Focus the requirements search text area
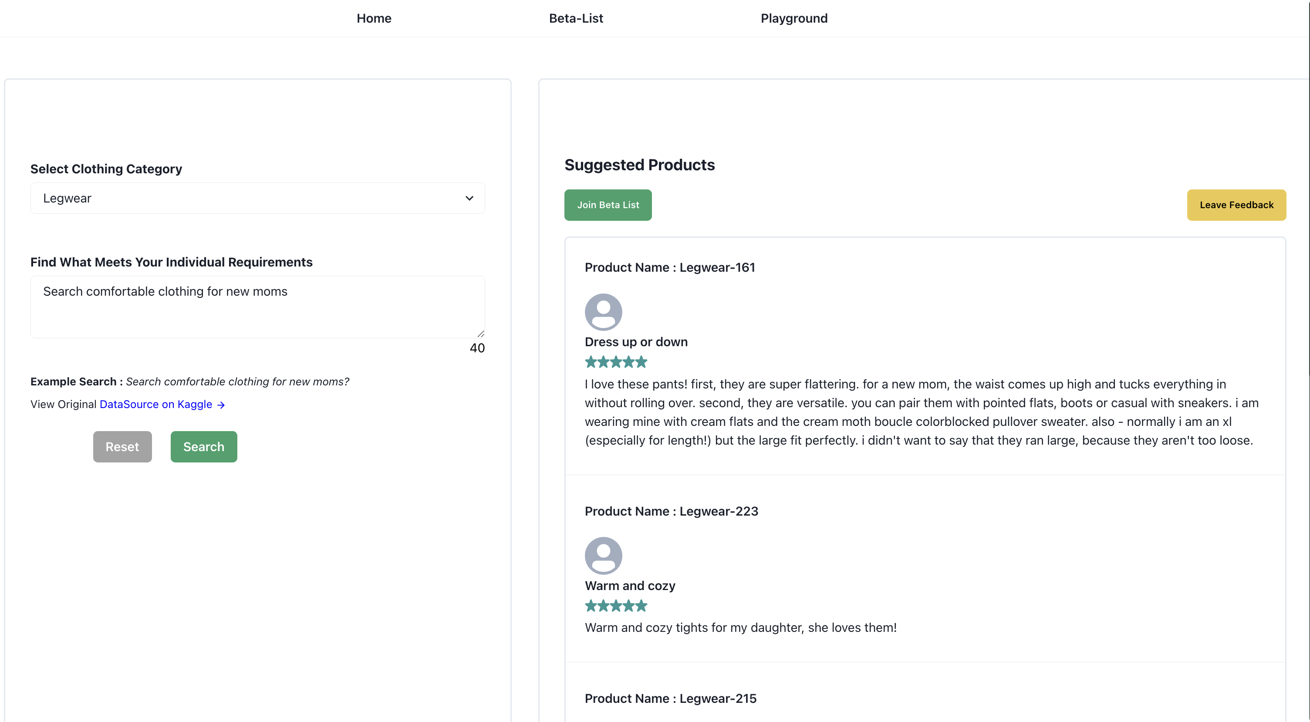Screen dimensions: 1310x722 257,307
